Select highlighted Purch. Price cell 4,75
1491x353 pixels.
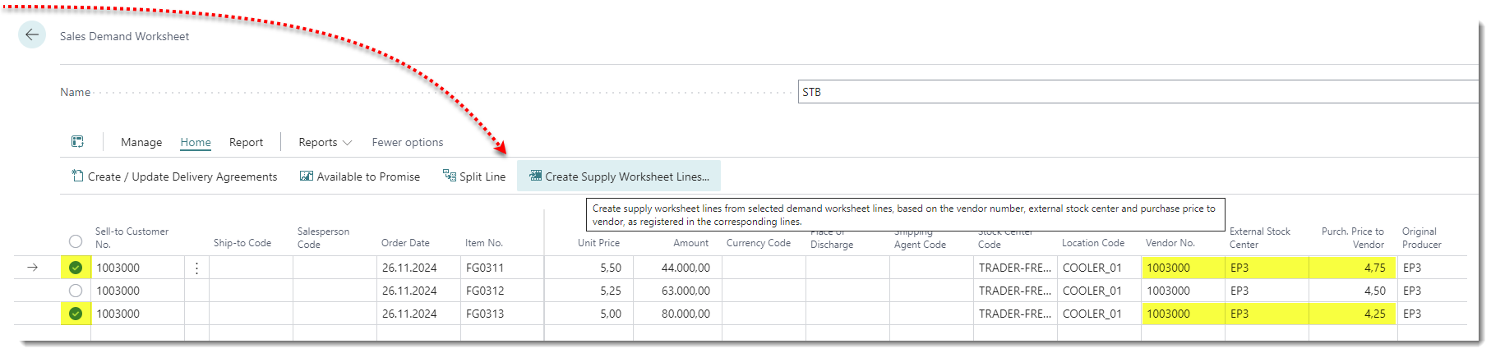pos(1351,268)
